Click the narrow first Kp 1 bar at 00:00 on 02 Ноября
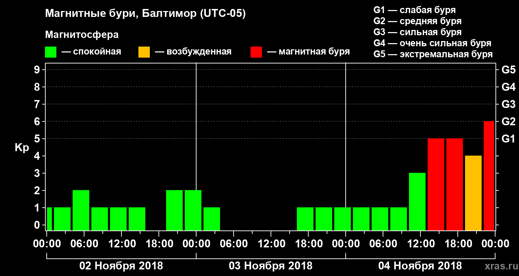519x276 pixels. [49, 219]
